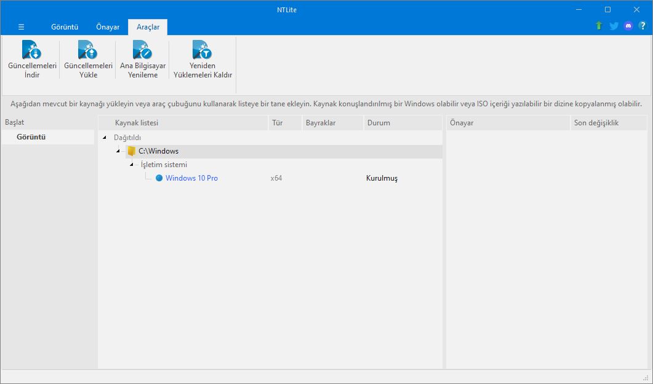Collapse the C:\Windows tree node

118,151
